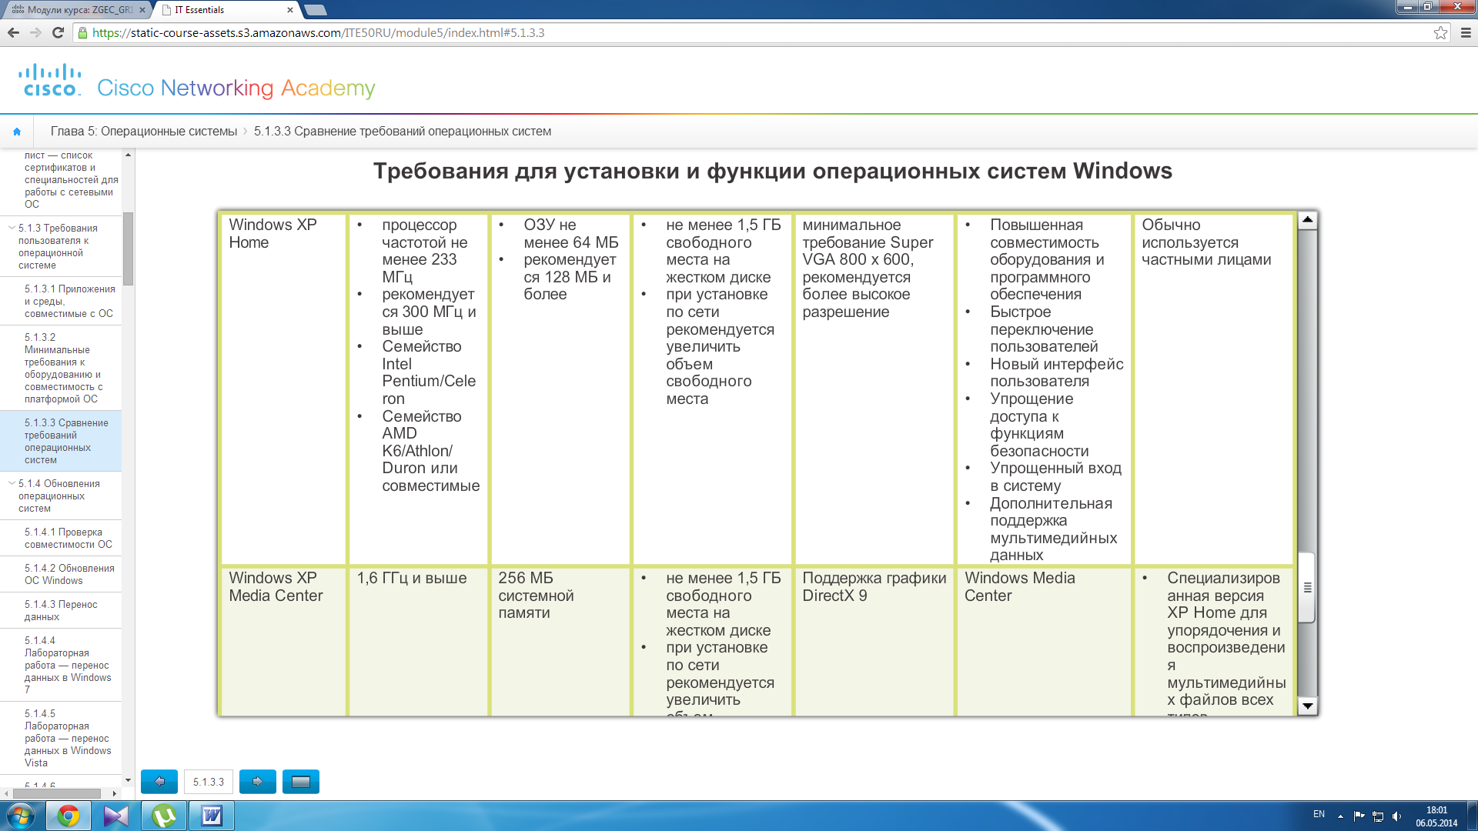Click the table scrollbar up arrow

(1307, 220)
